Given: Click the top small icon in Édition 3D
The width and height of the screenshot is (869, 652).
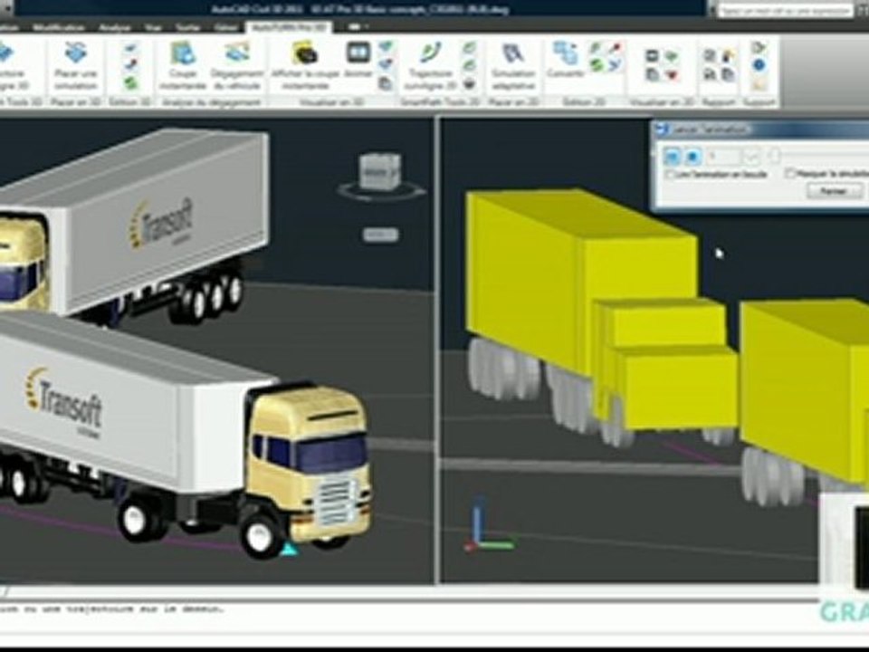Looking at the screenshot, I should (x=130, y=49).
